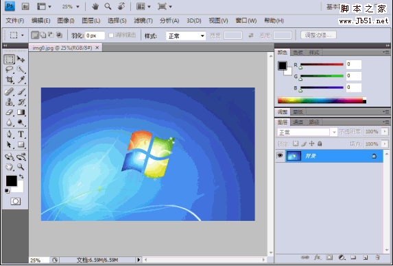Launch Bridge from the Br icon
393x266 pixels.
tap(25, 7)
